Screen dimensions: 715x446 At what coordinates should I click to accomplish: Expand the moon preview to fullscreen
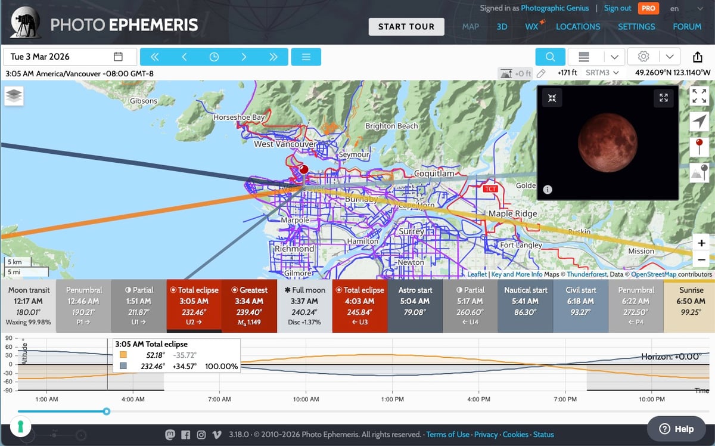tap(663, 98)
